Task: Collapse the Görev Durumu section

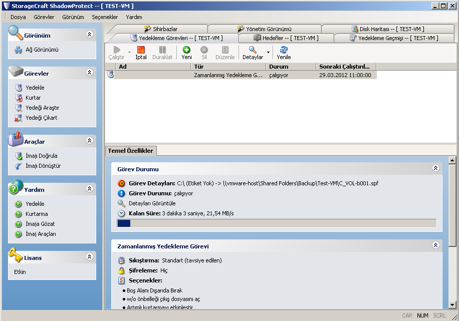Action: [x=435, y=168]
